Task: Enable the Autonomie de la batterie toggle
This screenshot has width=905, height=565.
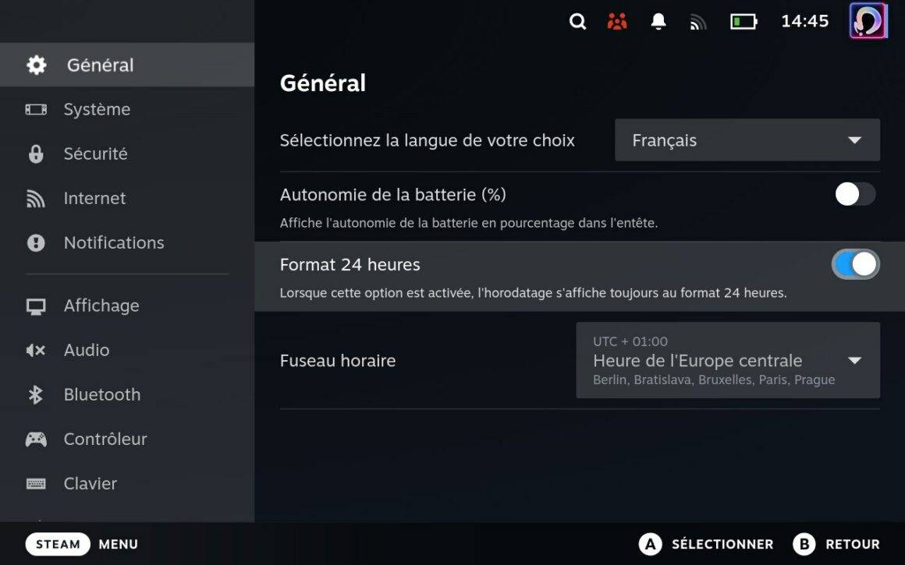Action: (855, 194)
